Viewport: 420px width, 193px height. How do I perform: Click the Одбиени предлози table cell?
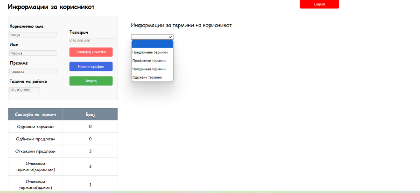tap(35, 139)
